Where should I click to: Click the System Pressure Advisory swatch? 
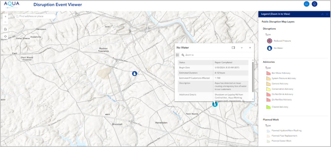(269, 78)
